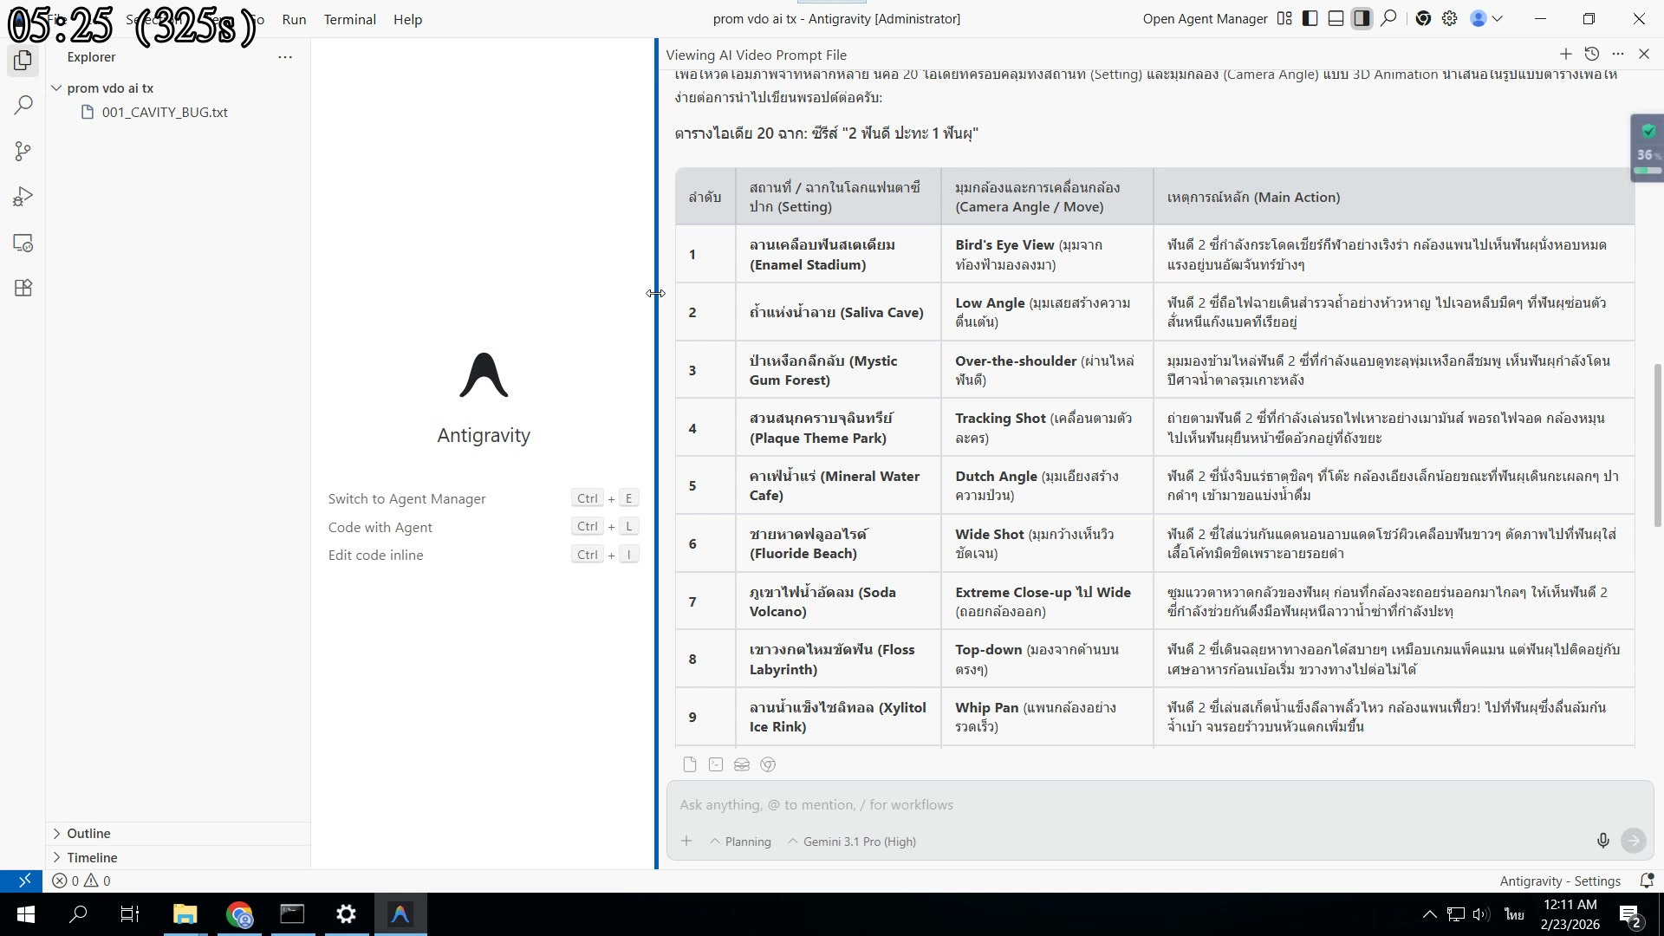Open the Gemini 3.1 Pro model selector
Screen dimensions: 1664x936
[851, 842]
